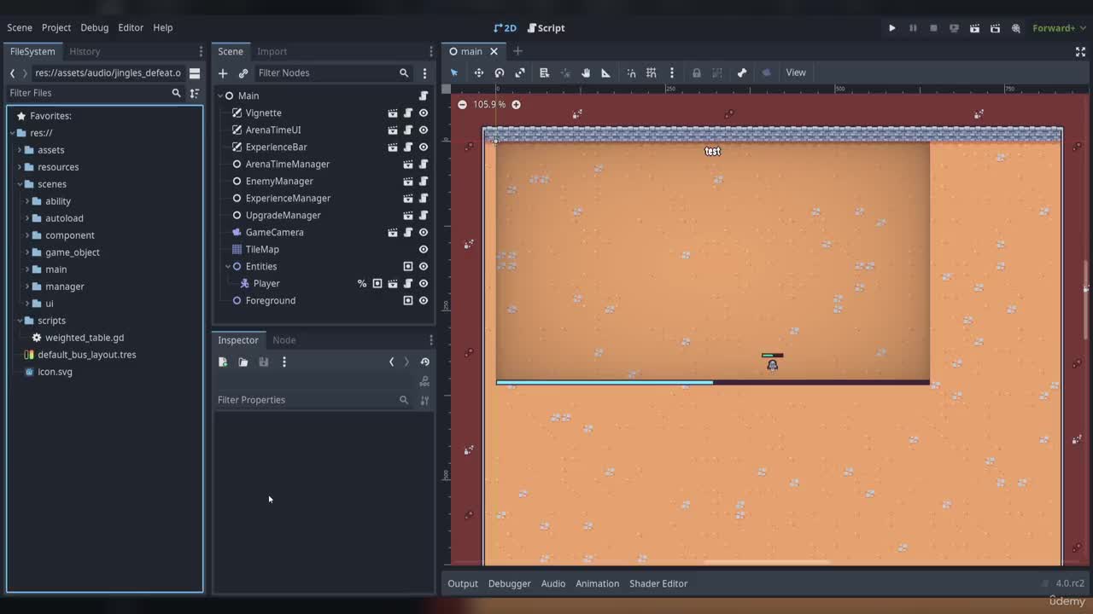This screenshot has width=1093, height=614.
Task: Open the Scene menu
Action: pyautogui.click(x=20, y=27)
